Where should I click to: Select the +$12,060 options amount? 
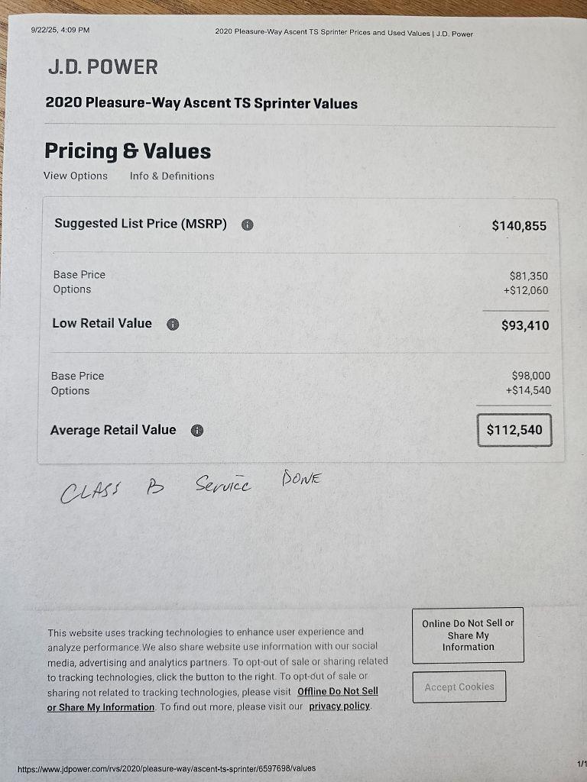tap(525, 290)
